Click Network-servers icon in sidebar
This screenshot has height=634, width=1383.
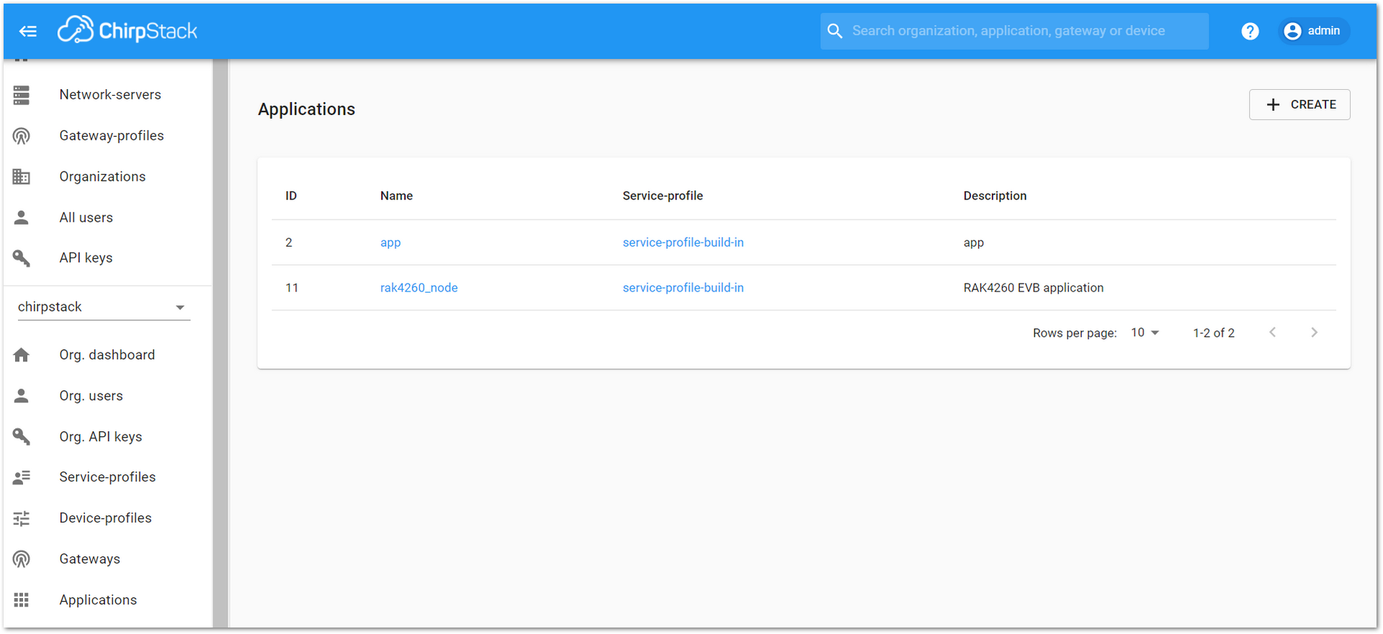click(22, 95)
